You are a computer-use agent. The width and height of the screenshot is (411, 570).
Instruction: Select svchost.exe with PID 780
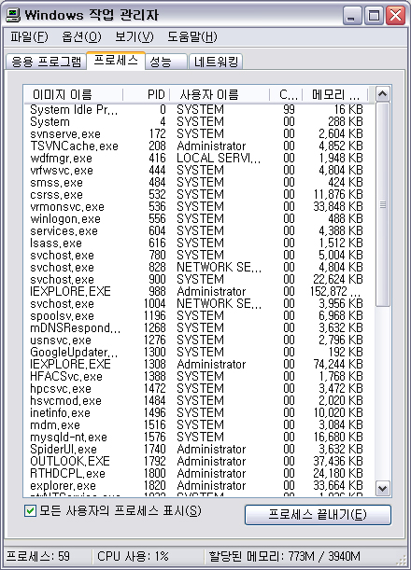198,255
